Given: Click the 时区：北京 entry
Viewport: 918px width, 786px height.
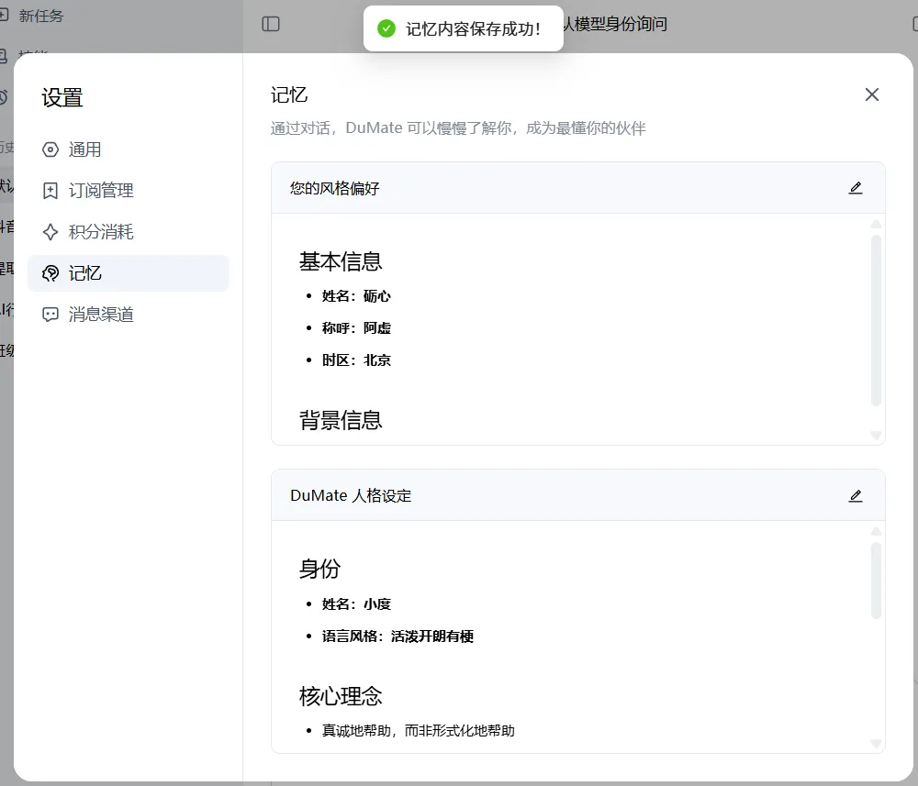Looking at the screenshot, I should (356, 360).
